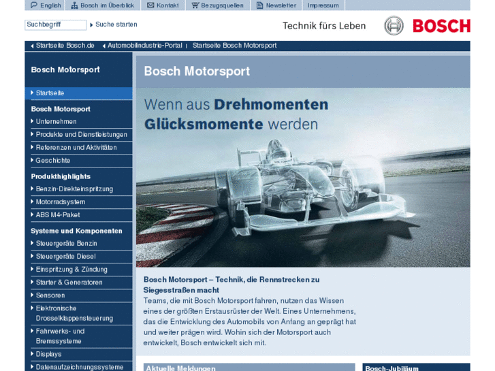Click the Bosch Motorsport sidebar title

[65, 70]
